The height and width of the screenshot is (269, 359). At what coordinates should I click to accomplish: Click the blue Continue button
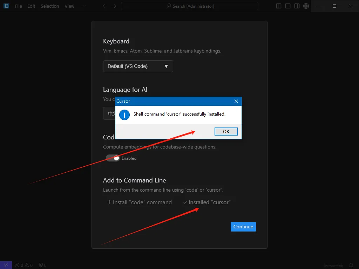pos(243,227)
